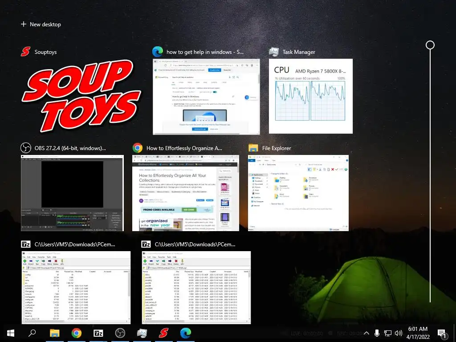Click the vertical timeline scrollbar track
The width and height of the screenshot is (456, 342).
[x=430, y=176]
